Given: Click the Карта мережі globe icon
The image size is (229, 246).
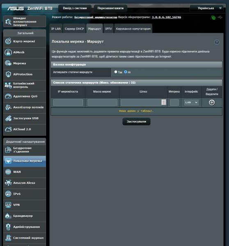Looking at the screenshot, I should [x=8, y=41].
